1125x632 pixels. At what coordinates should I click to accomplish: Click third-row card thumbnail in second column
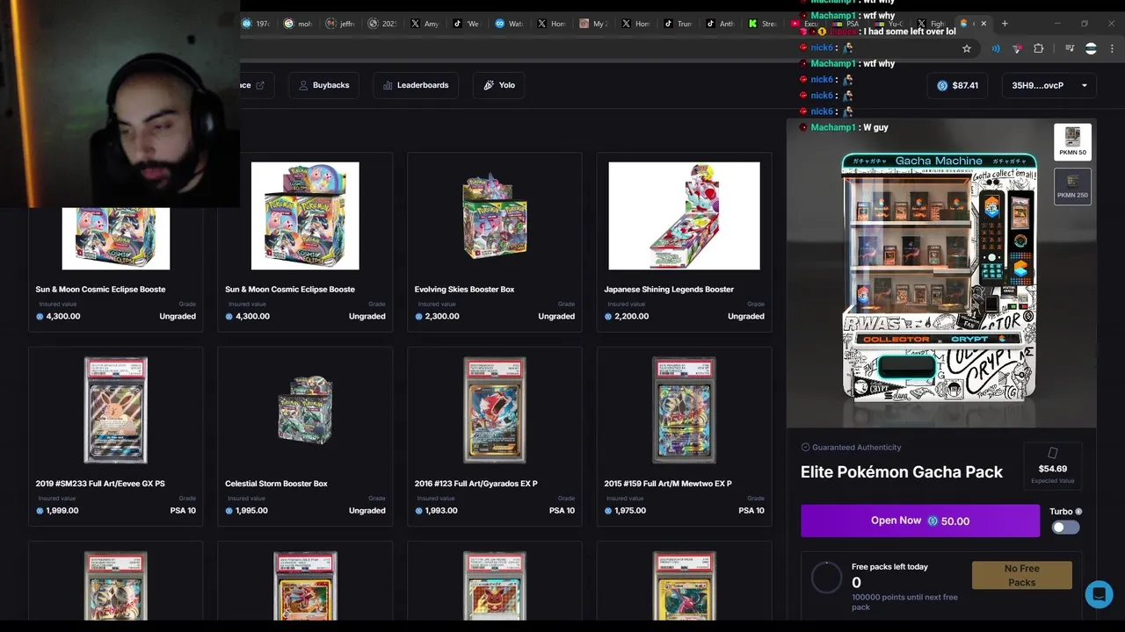tap(305, 585)
